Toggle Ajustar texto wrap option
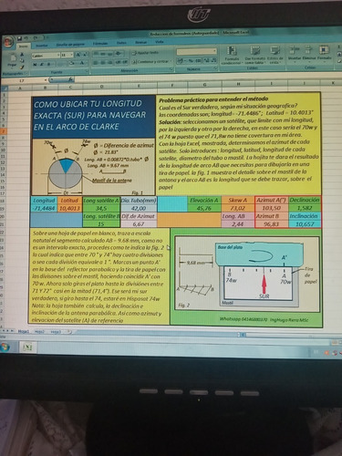342x456 pixels. pos(145,53)
